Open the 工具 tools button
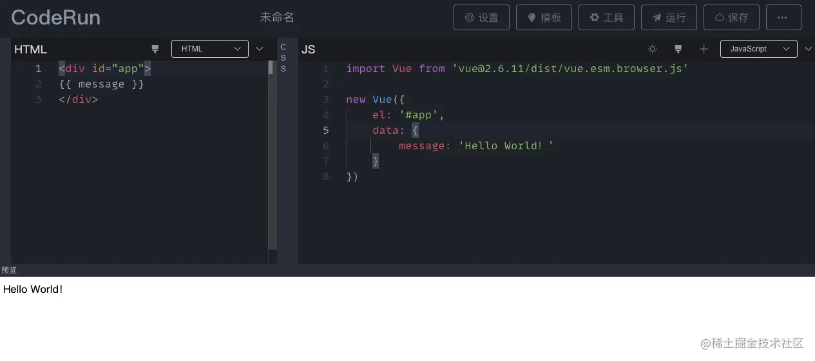The image size is (815, 361). [x=606, y=17]
